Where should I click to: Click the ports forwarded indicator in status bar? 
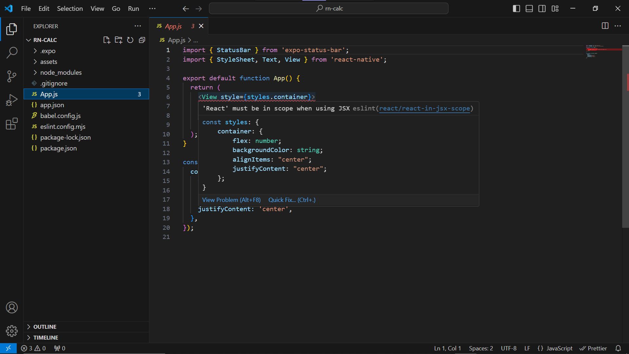[x=60, y=348]
